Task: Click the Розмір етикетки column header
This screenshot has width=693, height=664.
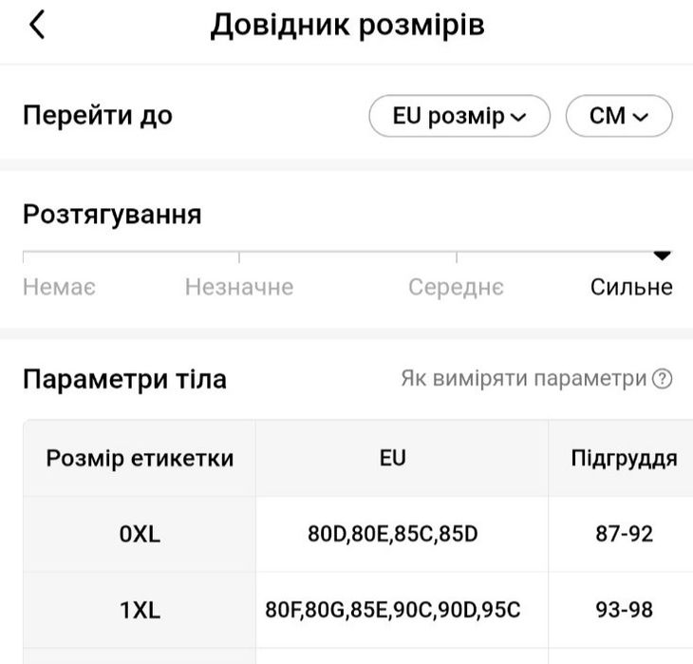Action: pyautogui.click(x=140, y=458)
